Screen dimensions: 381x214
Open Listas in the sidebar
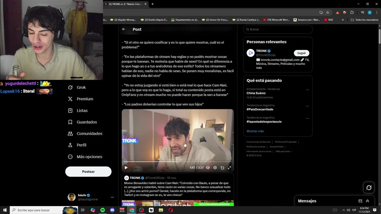point(78,111)
